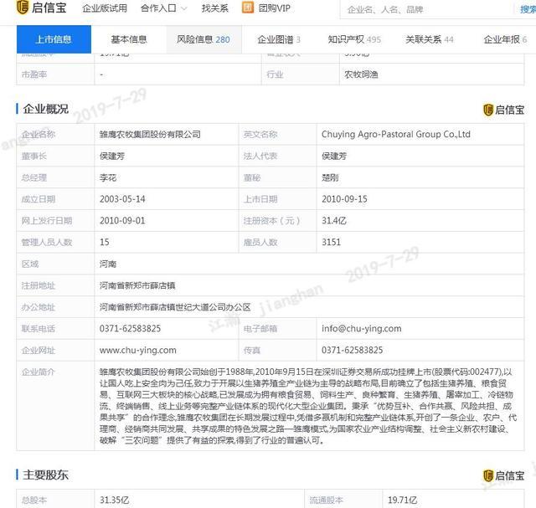The height and width of the screenshot is (508, 536).
Task: Open the 找关系 link in header
Action: (215, 8)
